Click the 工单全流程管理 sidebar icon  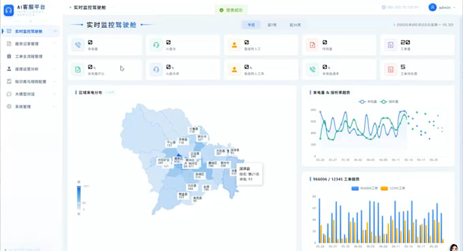click(9, 56)
